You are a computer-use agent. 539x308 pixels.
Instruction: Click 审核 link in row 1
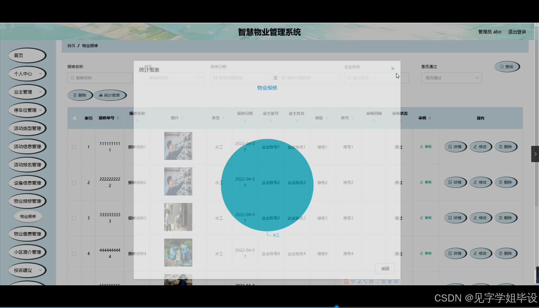click(426, 147)
